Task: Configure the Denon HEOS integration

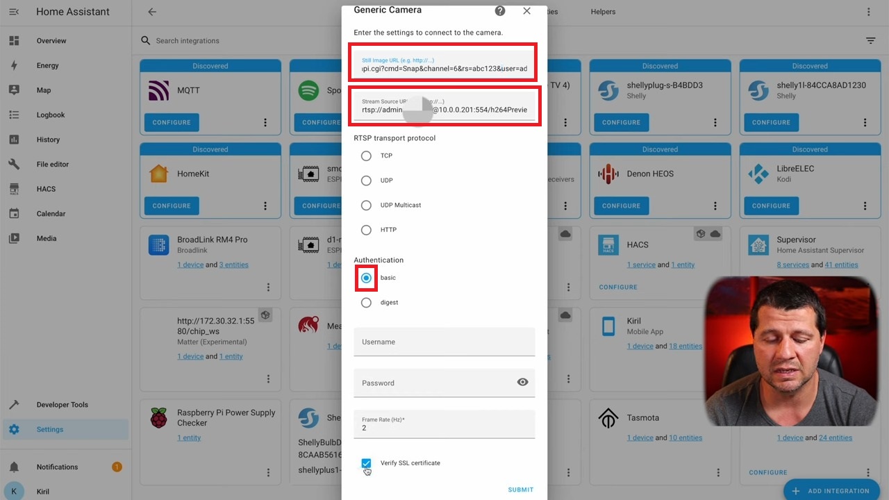Action: [621, 206]
